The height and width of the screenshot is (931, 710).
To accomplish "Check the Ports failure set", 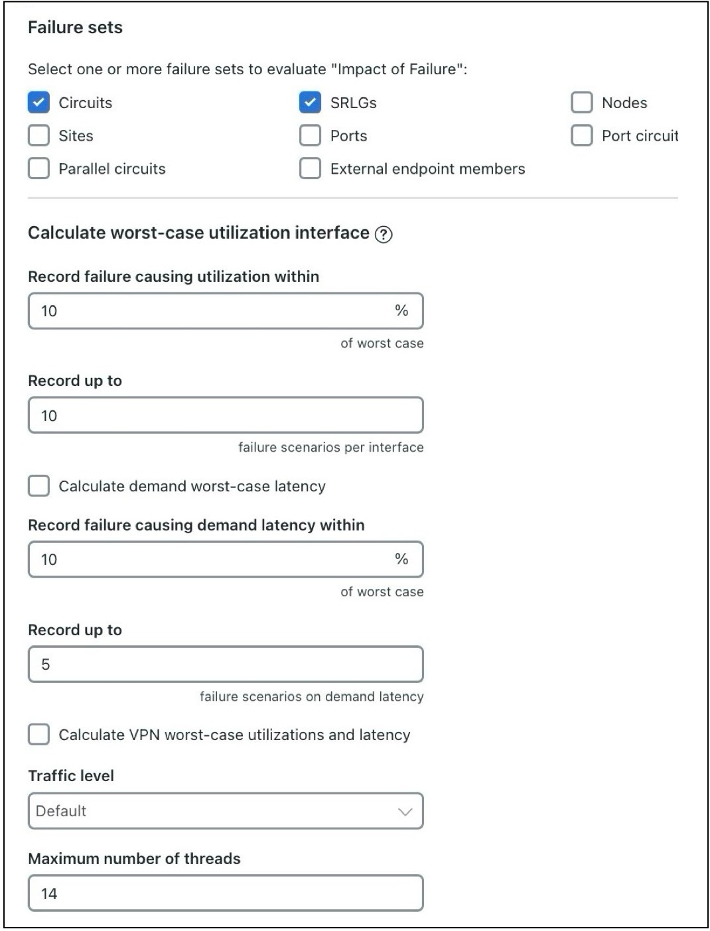I will (309, 135).
